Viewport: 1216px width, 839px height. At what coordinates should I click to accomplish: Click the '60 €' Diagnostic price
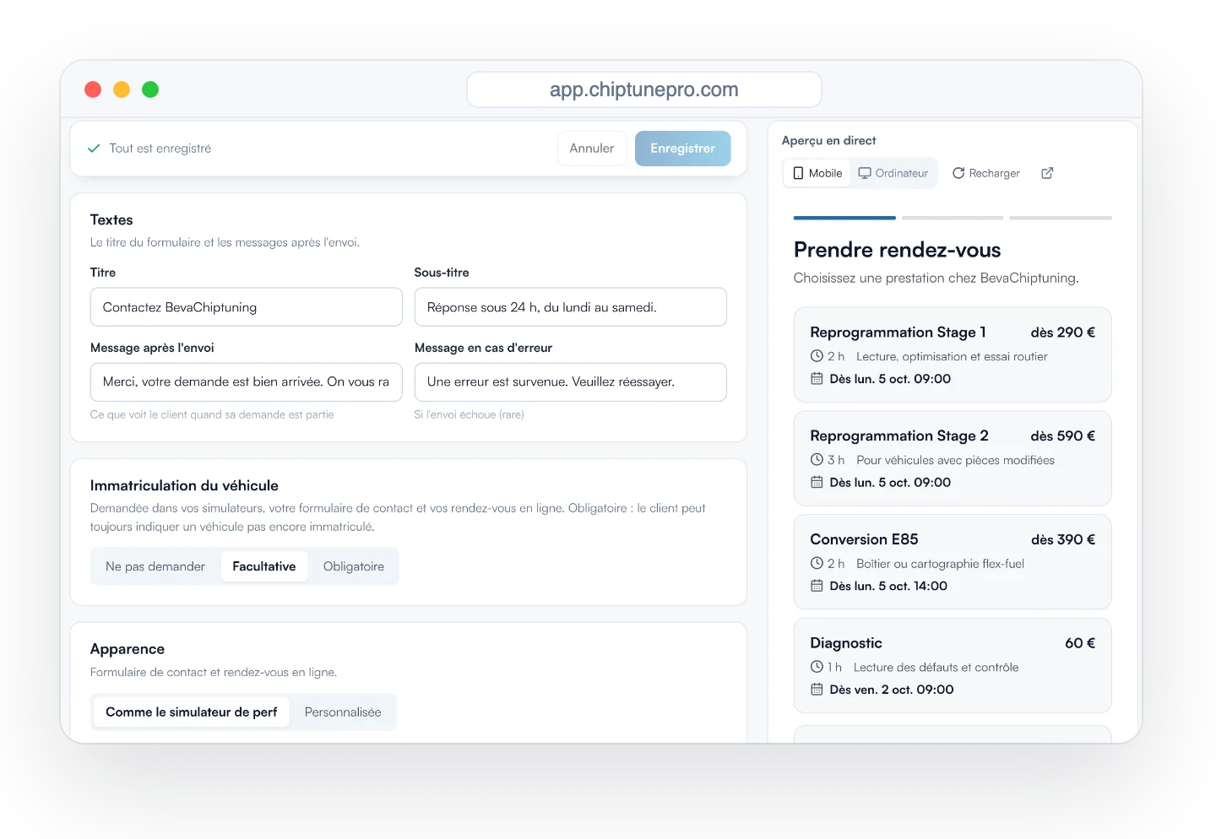point(1080,643)
